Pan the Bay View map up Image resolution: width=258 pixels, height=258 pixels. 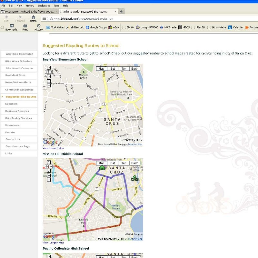click(49, 68)
